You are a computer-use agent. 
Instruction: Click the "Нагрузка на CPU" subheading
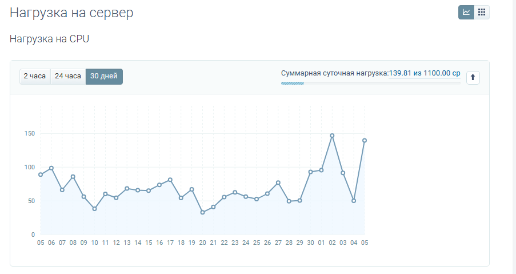coord(50,39)
